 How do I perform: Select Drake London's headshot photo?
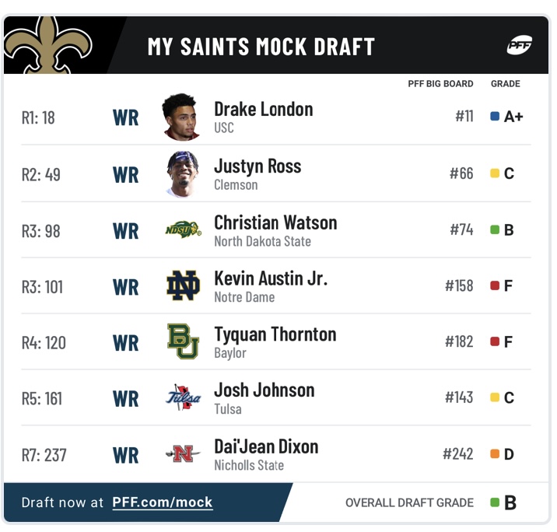click(x=180, y=117)
